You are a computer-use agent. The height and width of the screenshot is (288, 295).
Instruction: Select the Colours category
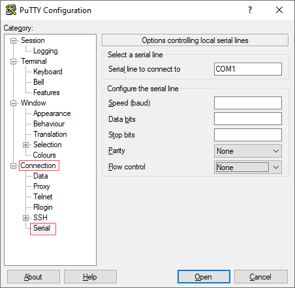tap(44, 155)
